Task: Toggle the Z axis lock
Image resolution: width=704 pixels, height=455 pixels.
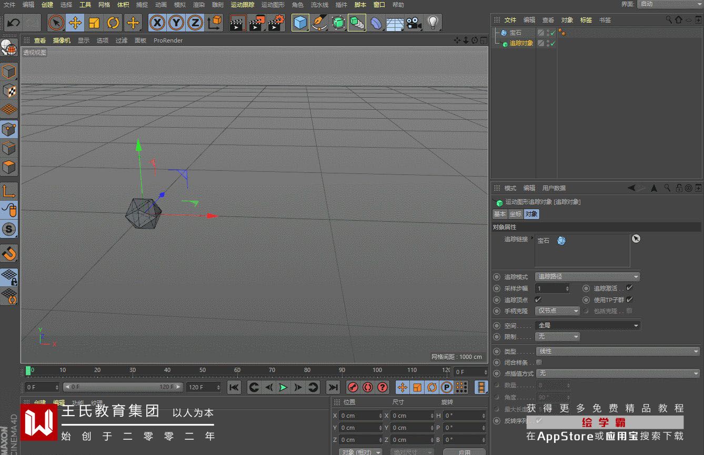Action: point(195,23)
